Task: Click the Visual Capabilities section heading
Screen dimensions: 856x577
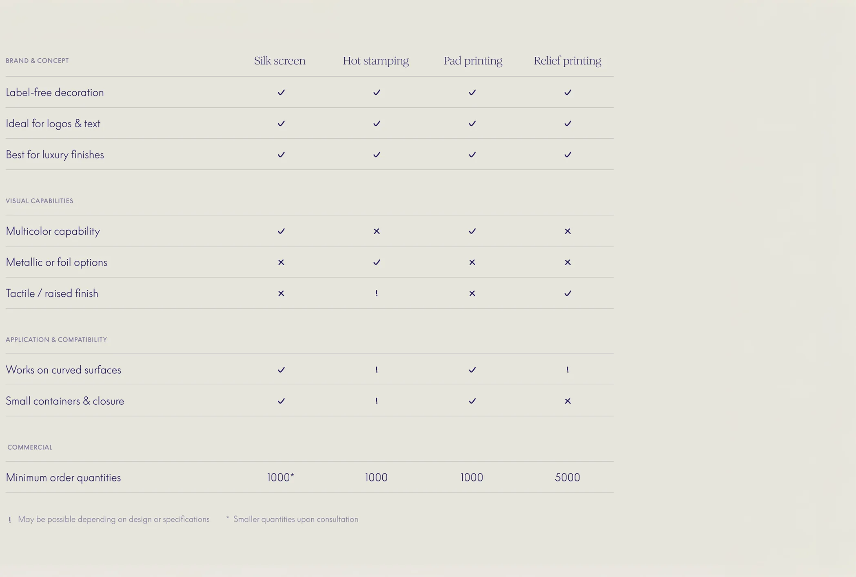Action: pyautogui.click(x=40, y=201)
